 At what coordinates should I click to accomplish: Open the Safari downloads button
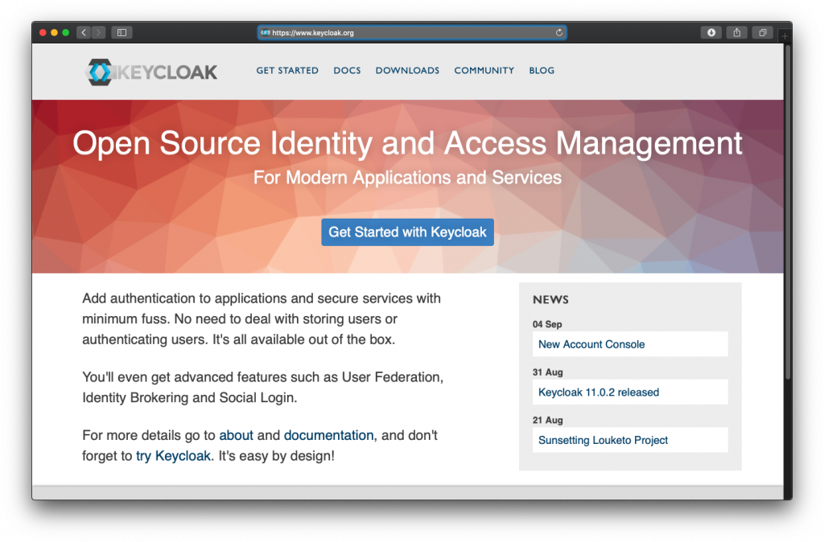coord(711,32)
